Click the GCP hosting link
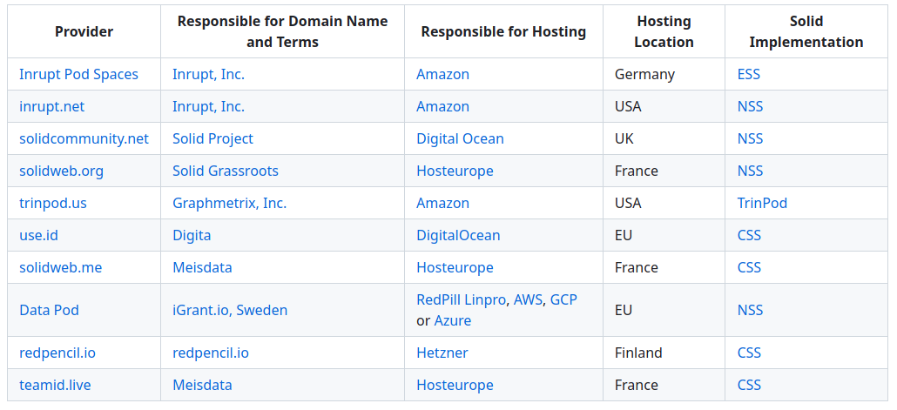The image size is (897, 410). coord(563,299)
